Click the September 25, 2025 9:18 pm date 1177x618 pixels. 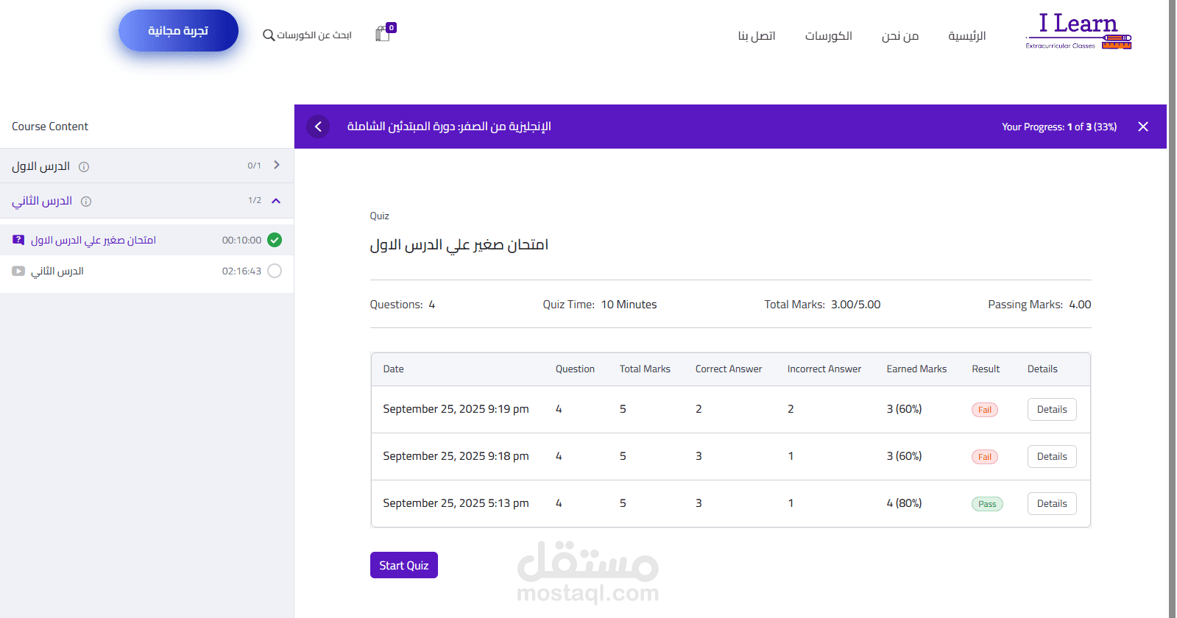pyautogui.click(x=456, y=456)
